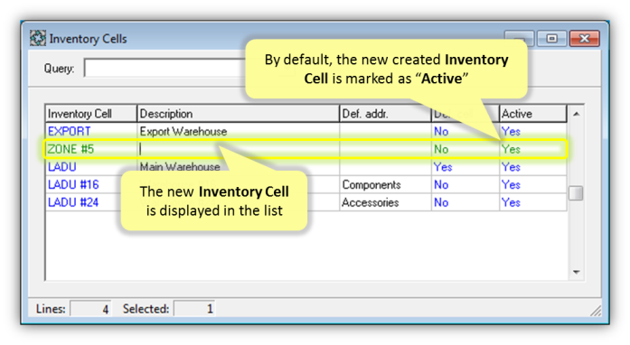Click the Main Warehouse description
The width and height of the screenshot is (630, 345).
pyautogui.click(x=180, y=166)
